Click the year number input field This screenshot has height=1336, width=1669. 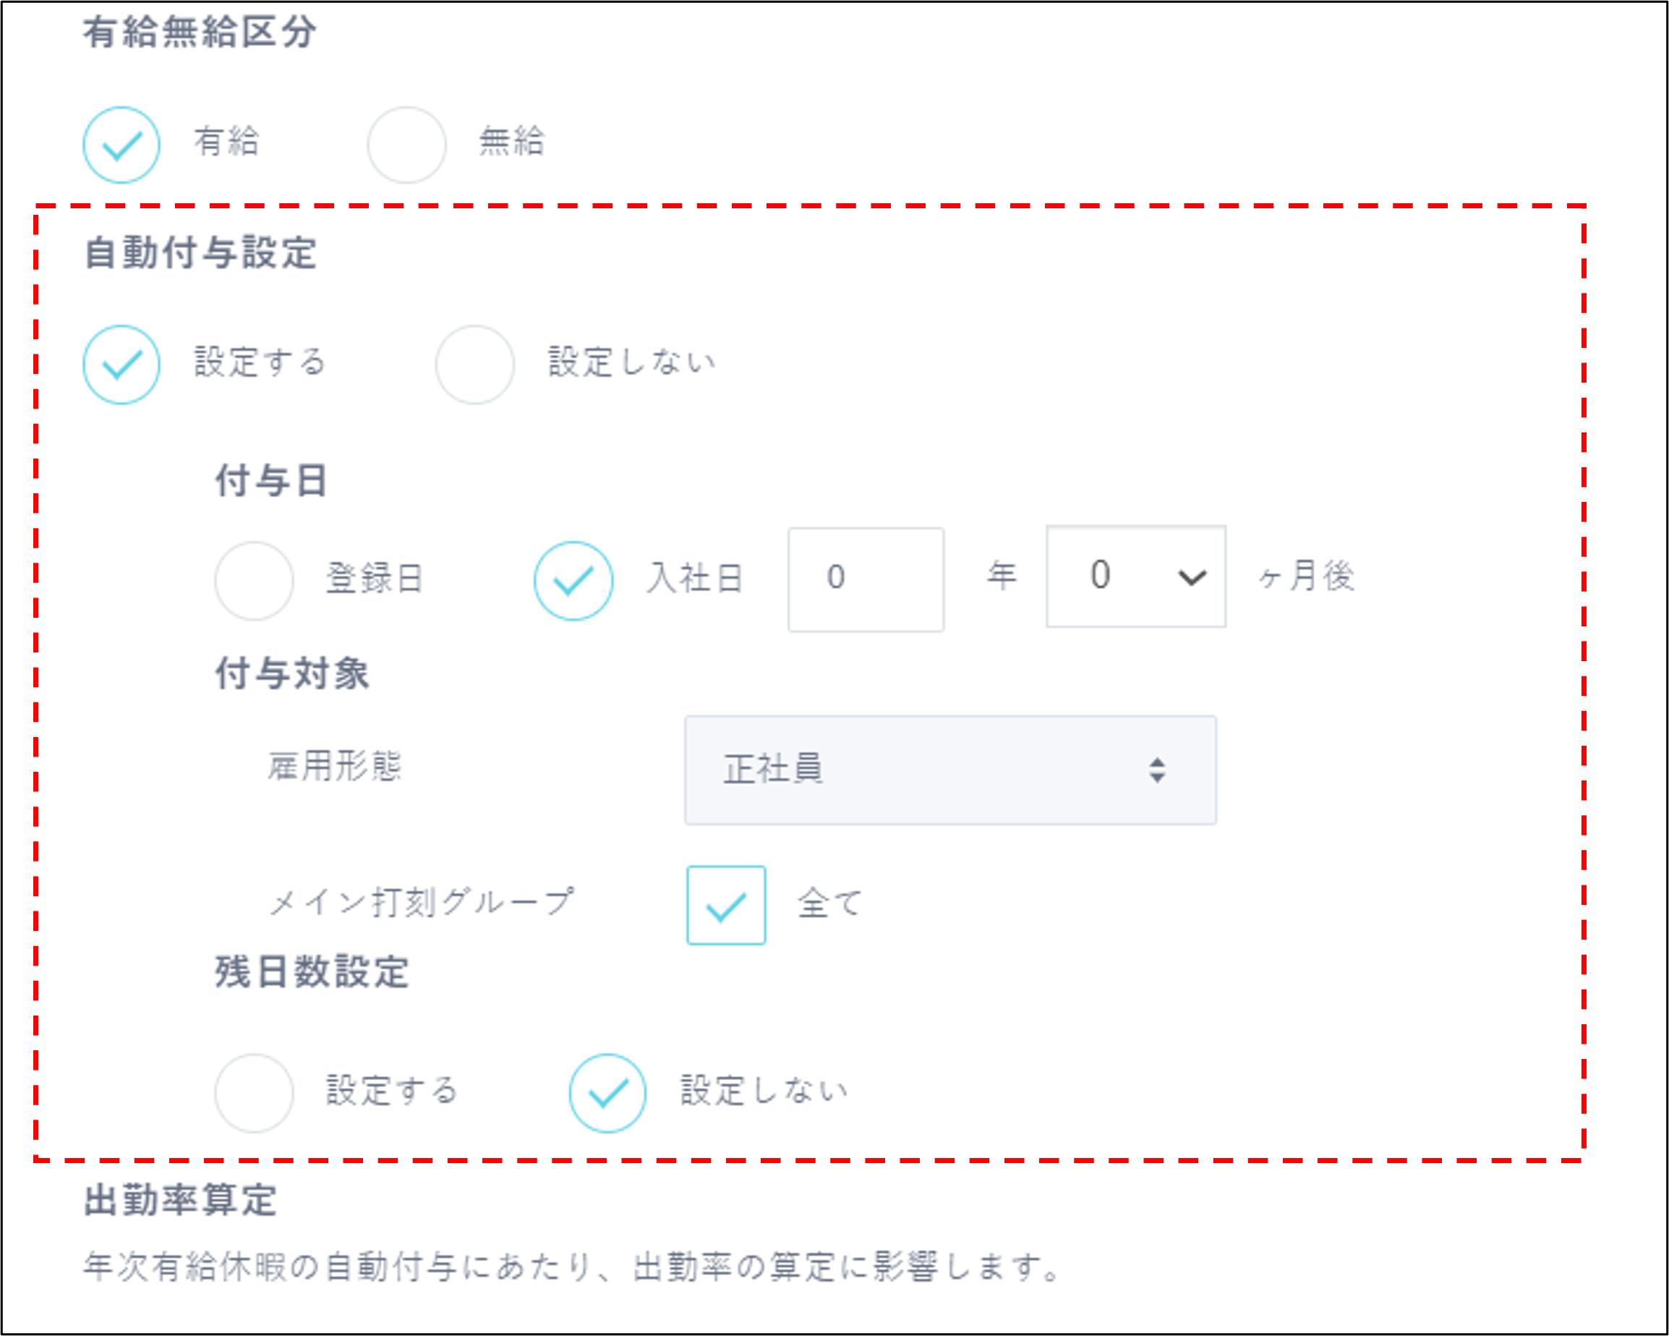point(866,579)
